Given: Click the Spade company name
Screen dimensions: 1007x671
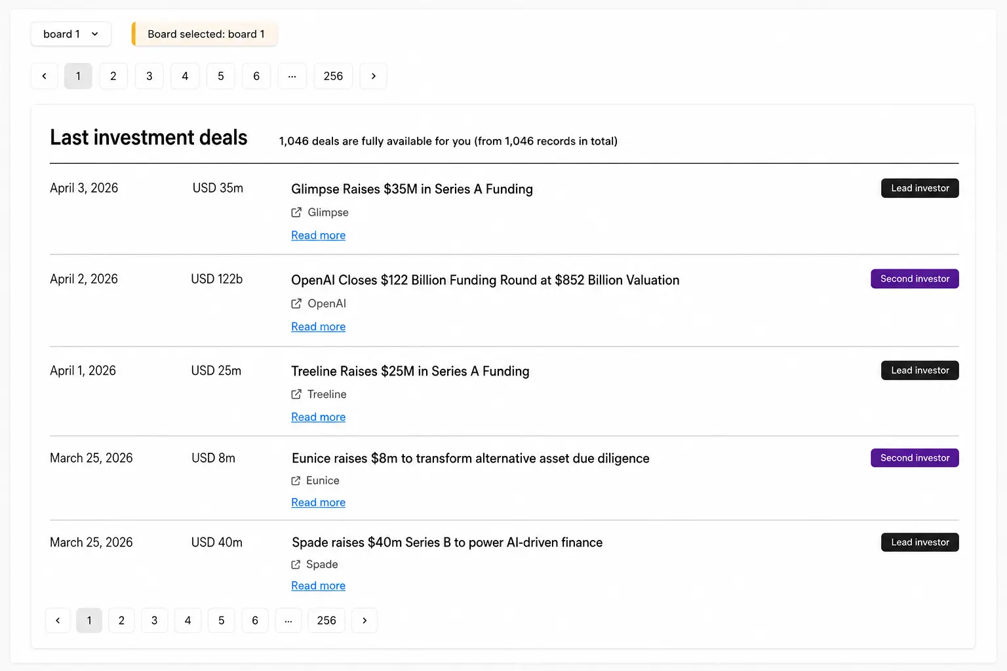Looking at the screenshot, I should (322, 564).
